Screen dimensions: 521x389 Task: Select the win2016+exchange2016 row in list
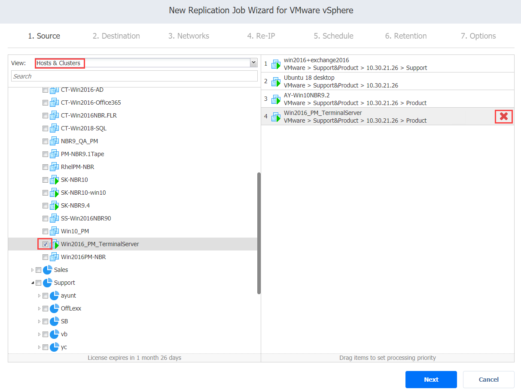coord(387,64)
